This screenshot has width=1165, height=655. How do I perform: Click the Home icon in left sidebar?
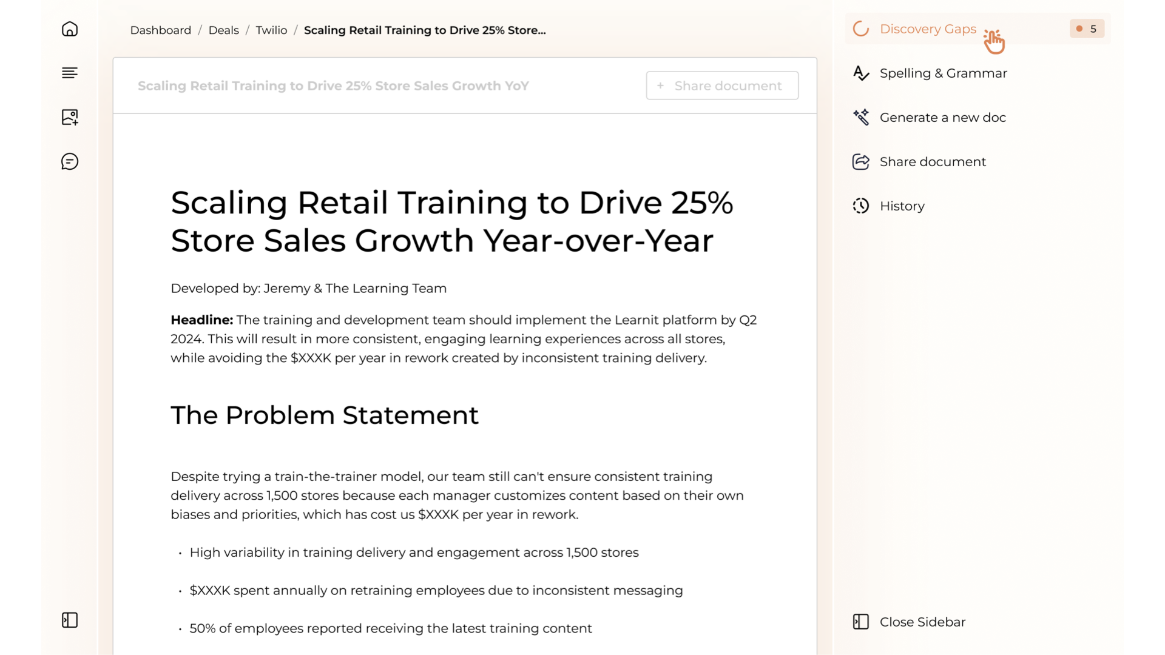(70, 29)
